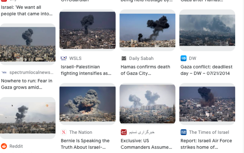Image resolution: width=244 pixels, height=153 pixels.
Task: Open 'Israeli-Palestinian fighting intensifies' headline
Action: pos(86,70)
